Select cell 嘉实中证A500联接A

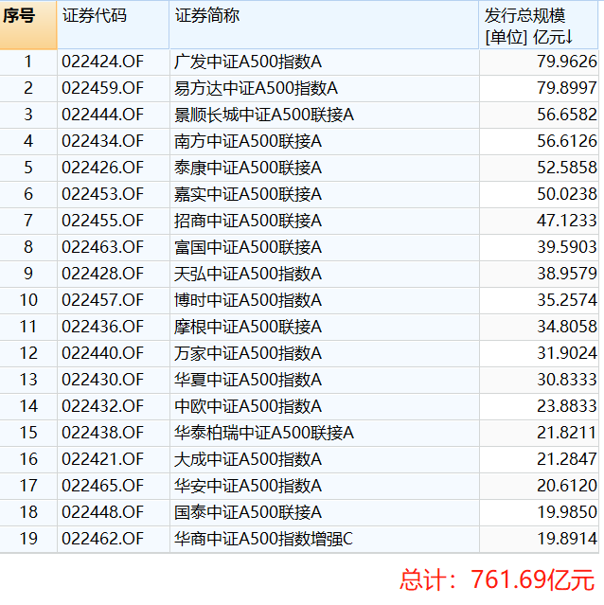(324, 194)
